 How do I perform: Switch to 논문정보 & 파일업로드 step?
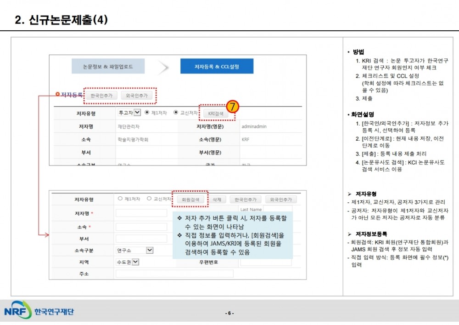(x=108, y=66)
